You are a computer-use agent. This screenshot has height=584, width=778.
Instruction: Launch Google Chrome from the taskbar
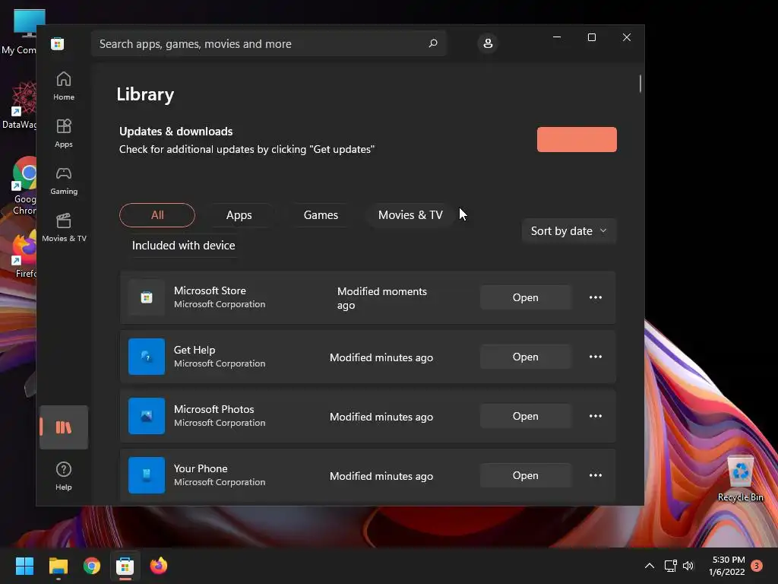92,566
